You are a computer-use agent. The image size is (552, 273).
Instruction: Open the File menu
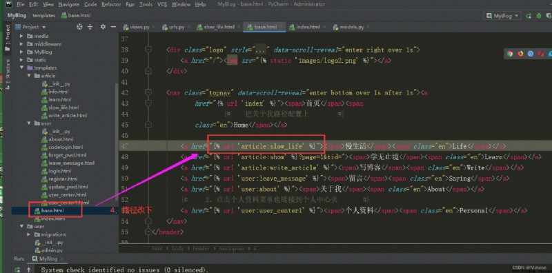point(21,5)
